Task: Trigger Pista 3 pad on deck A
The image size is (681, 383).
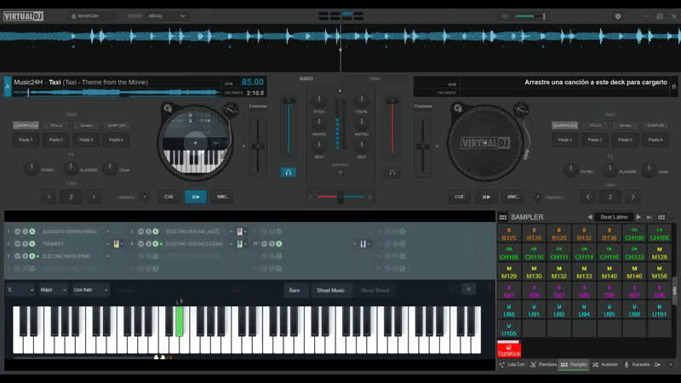Action: coord(86,140)
